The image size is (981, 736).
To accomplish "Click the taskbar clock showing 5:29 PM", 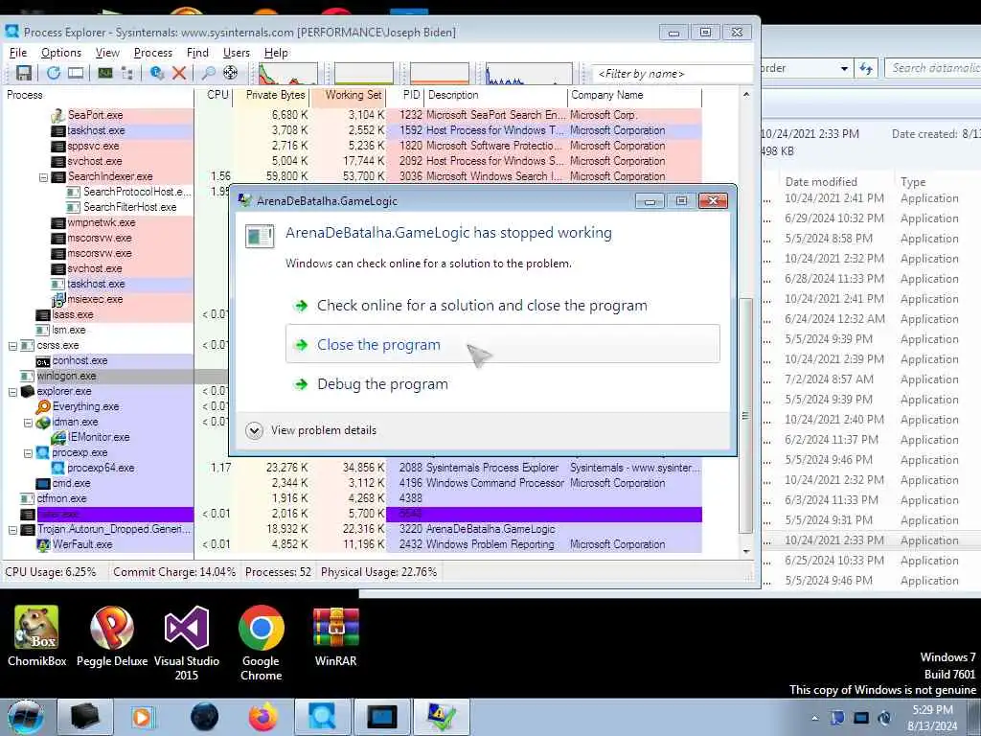I will [x=932, y=718].
